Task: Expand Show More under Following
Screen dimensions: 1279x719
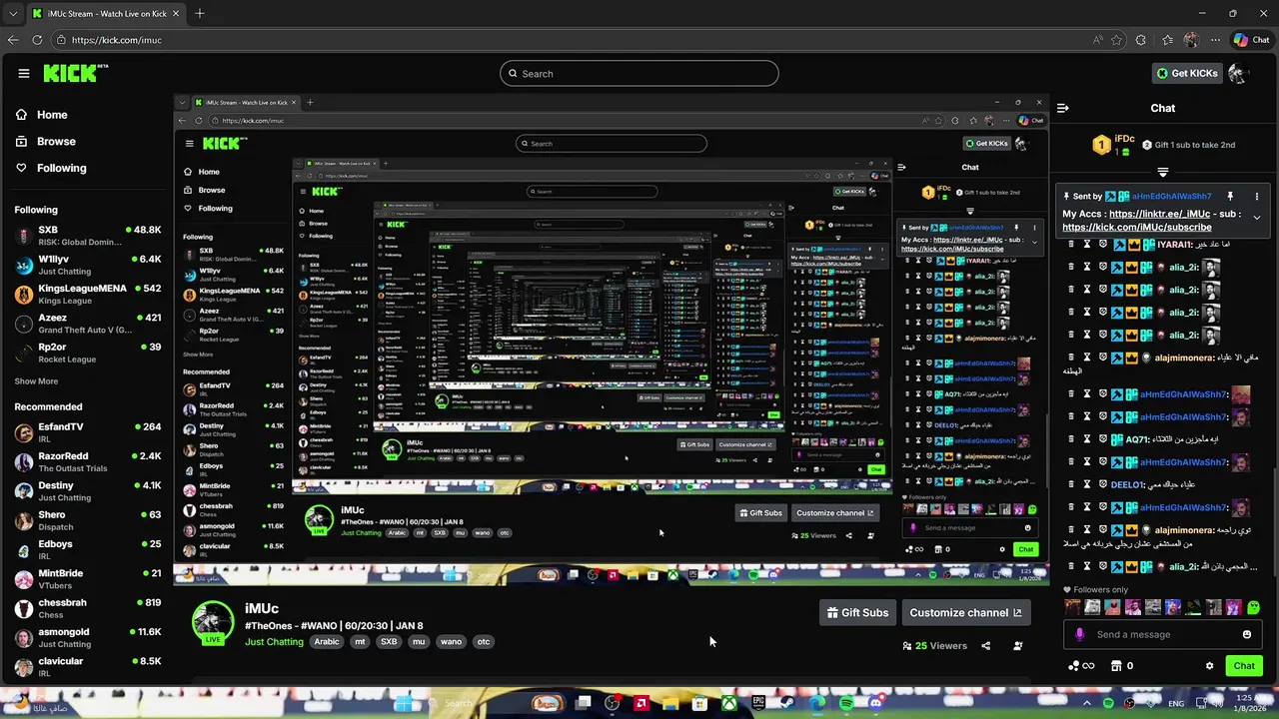Action: pos(36,380)
